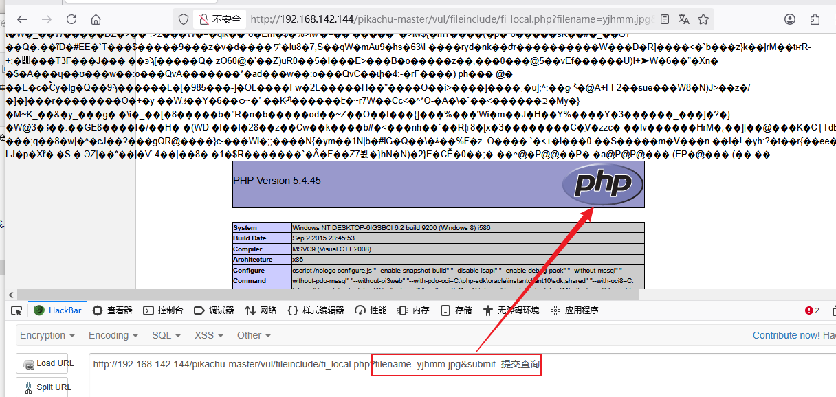Viewport: 836px width, 397px height.
Task: Open the 内存 memory tab
Action: [413, 310]
